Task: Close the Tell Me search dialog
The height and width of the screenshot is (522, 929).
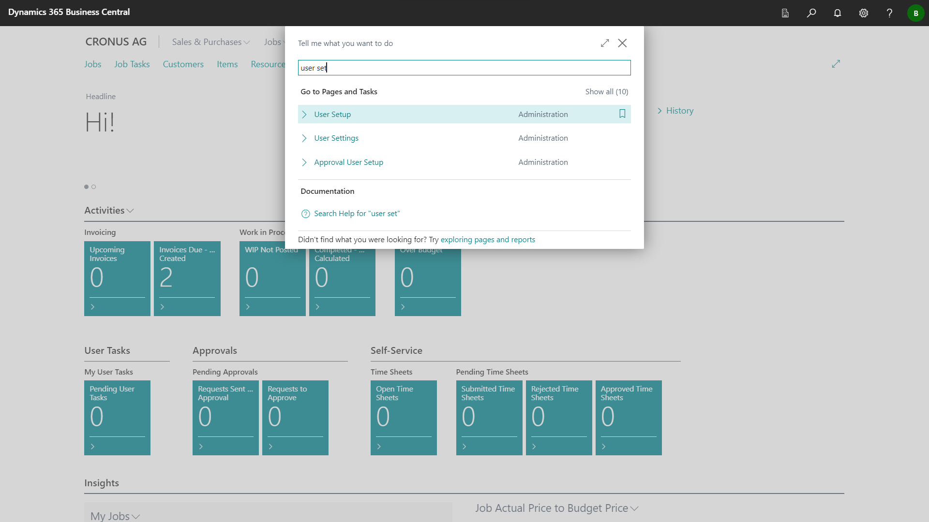Action: click(x=622, y=43)
